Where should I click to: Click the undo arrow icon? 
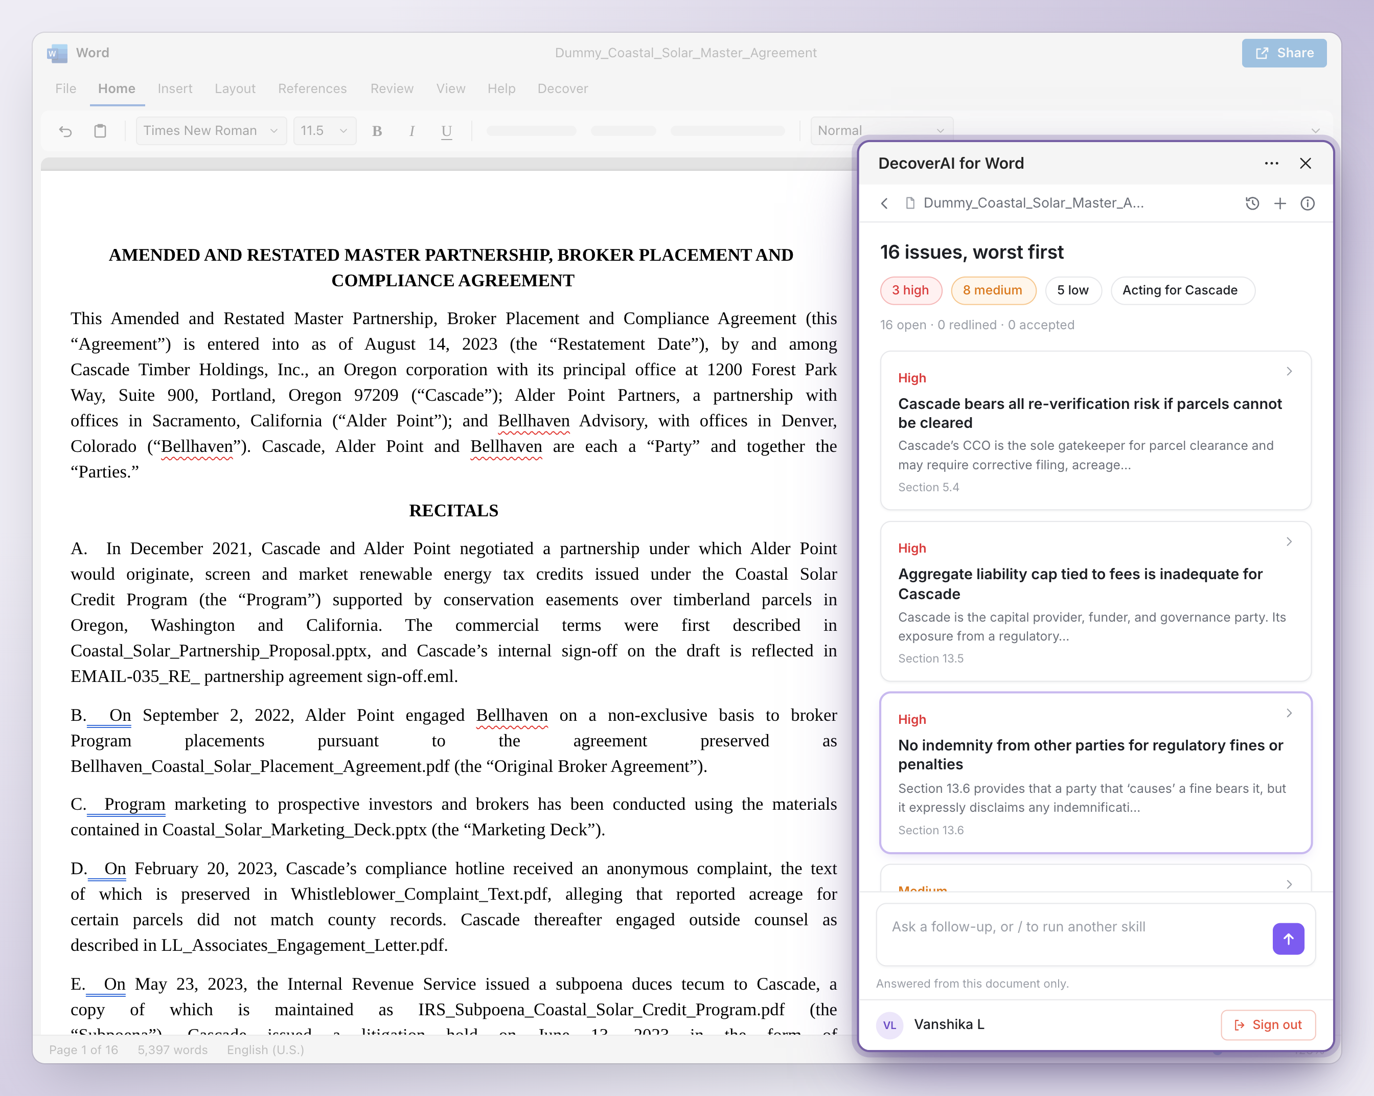point(65,131)
